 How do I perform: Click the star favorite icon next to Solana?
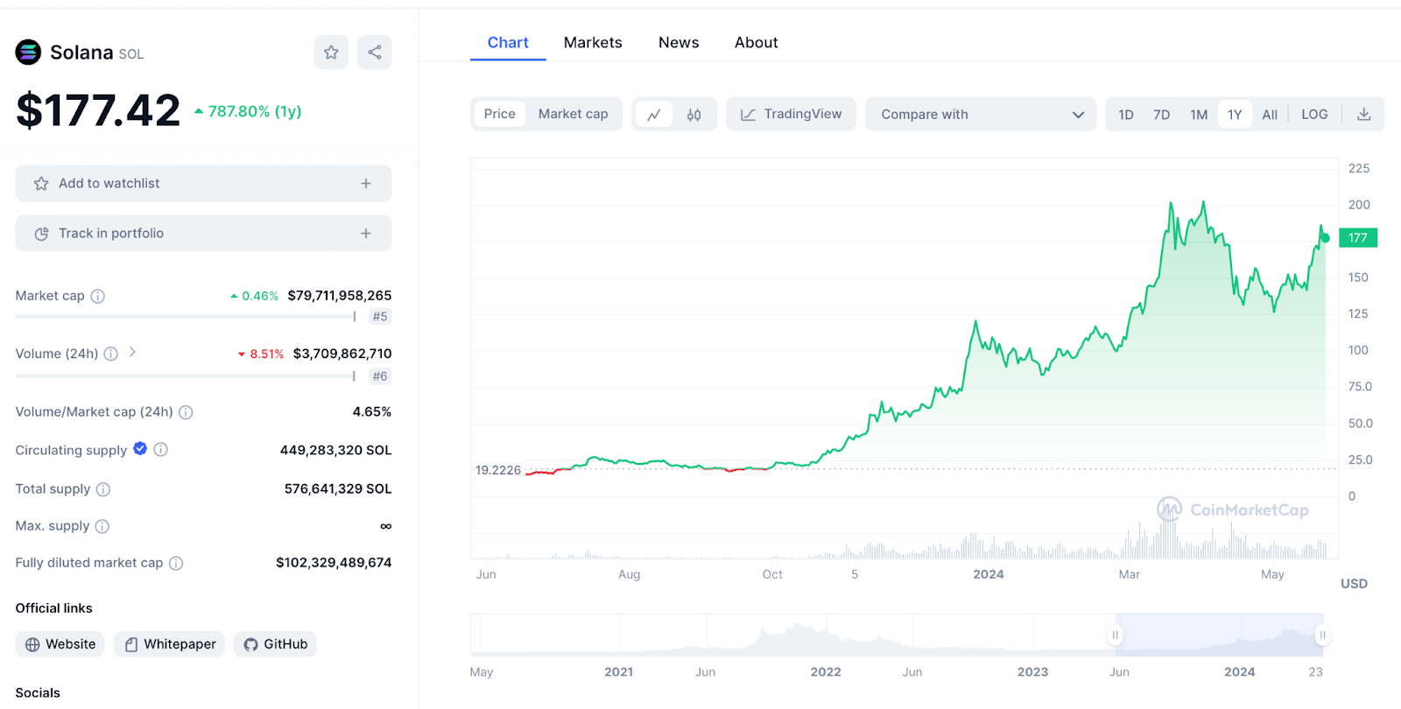tap(331, 53)
